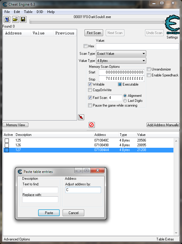Enable Pause the game while scanning
This screenshot has width=182, height=244.
coord(90,105)
